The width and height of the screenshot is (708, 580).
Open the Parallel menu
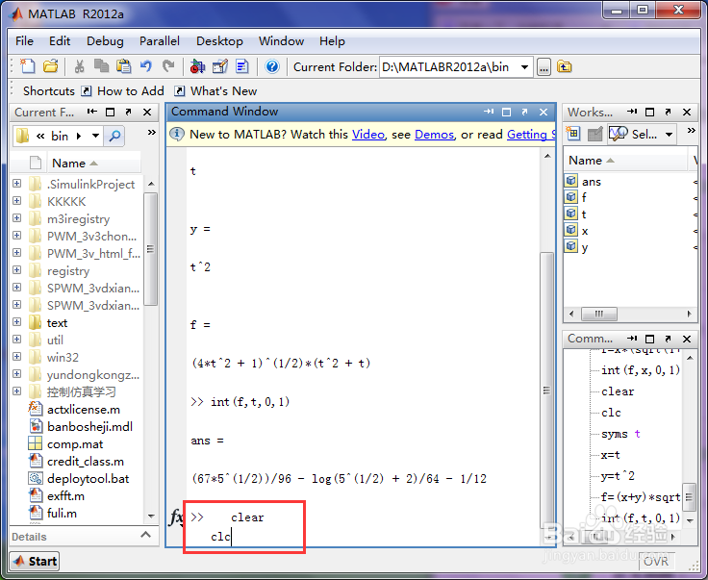(160, 41)
